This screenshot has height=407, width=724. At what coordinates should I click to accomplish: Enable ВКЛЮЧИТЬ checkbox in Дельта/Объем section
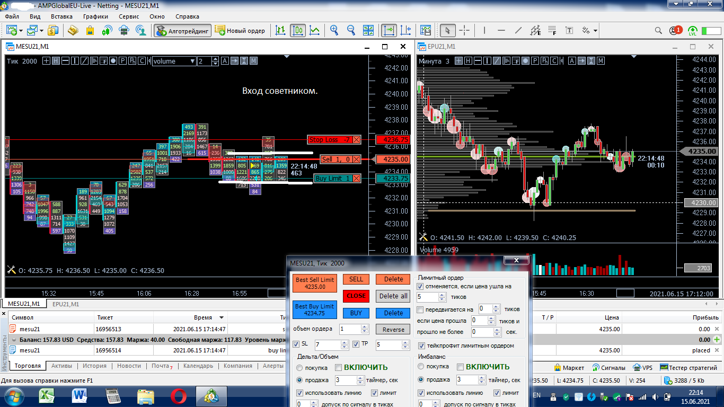pyautogui.click(x=338, y=367)
